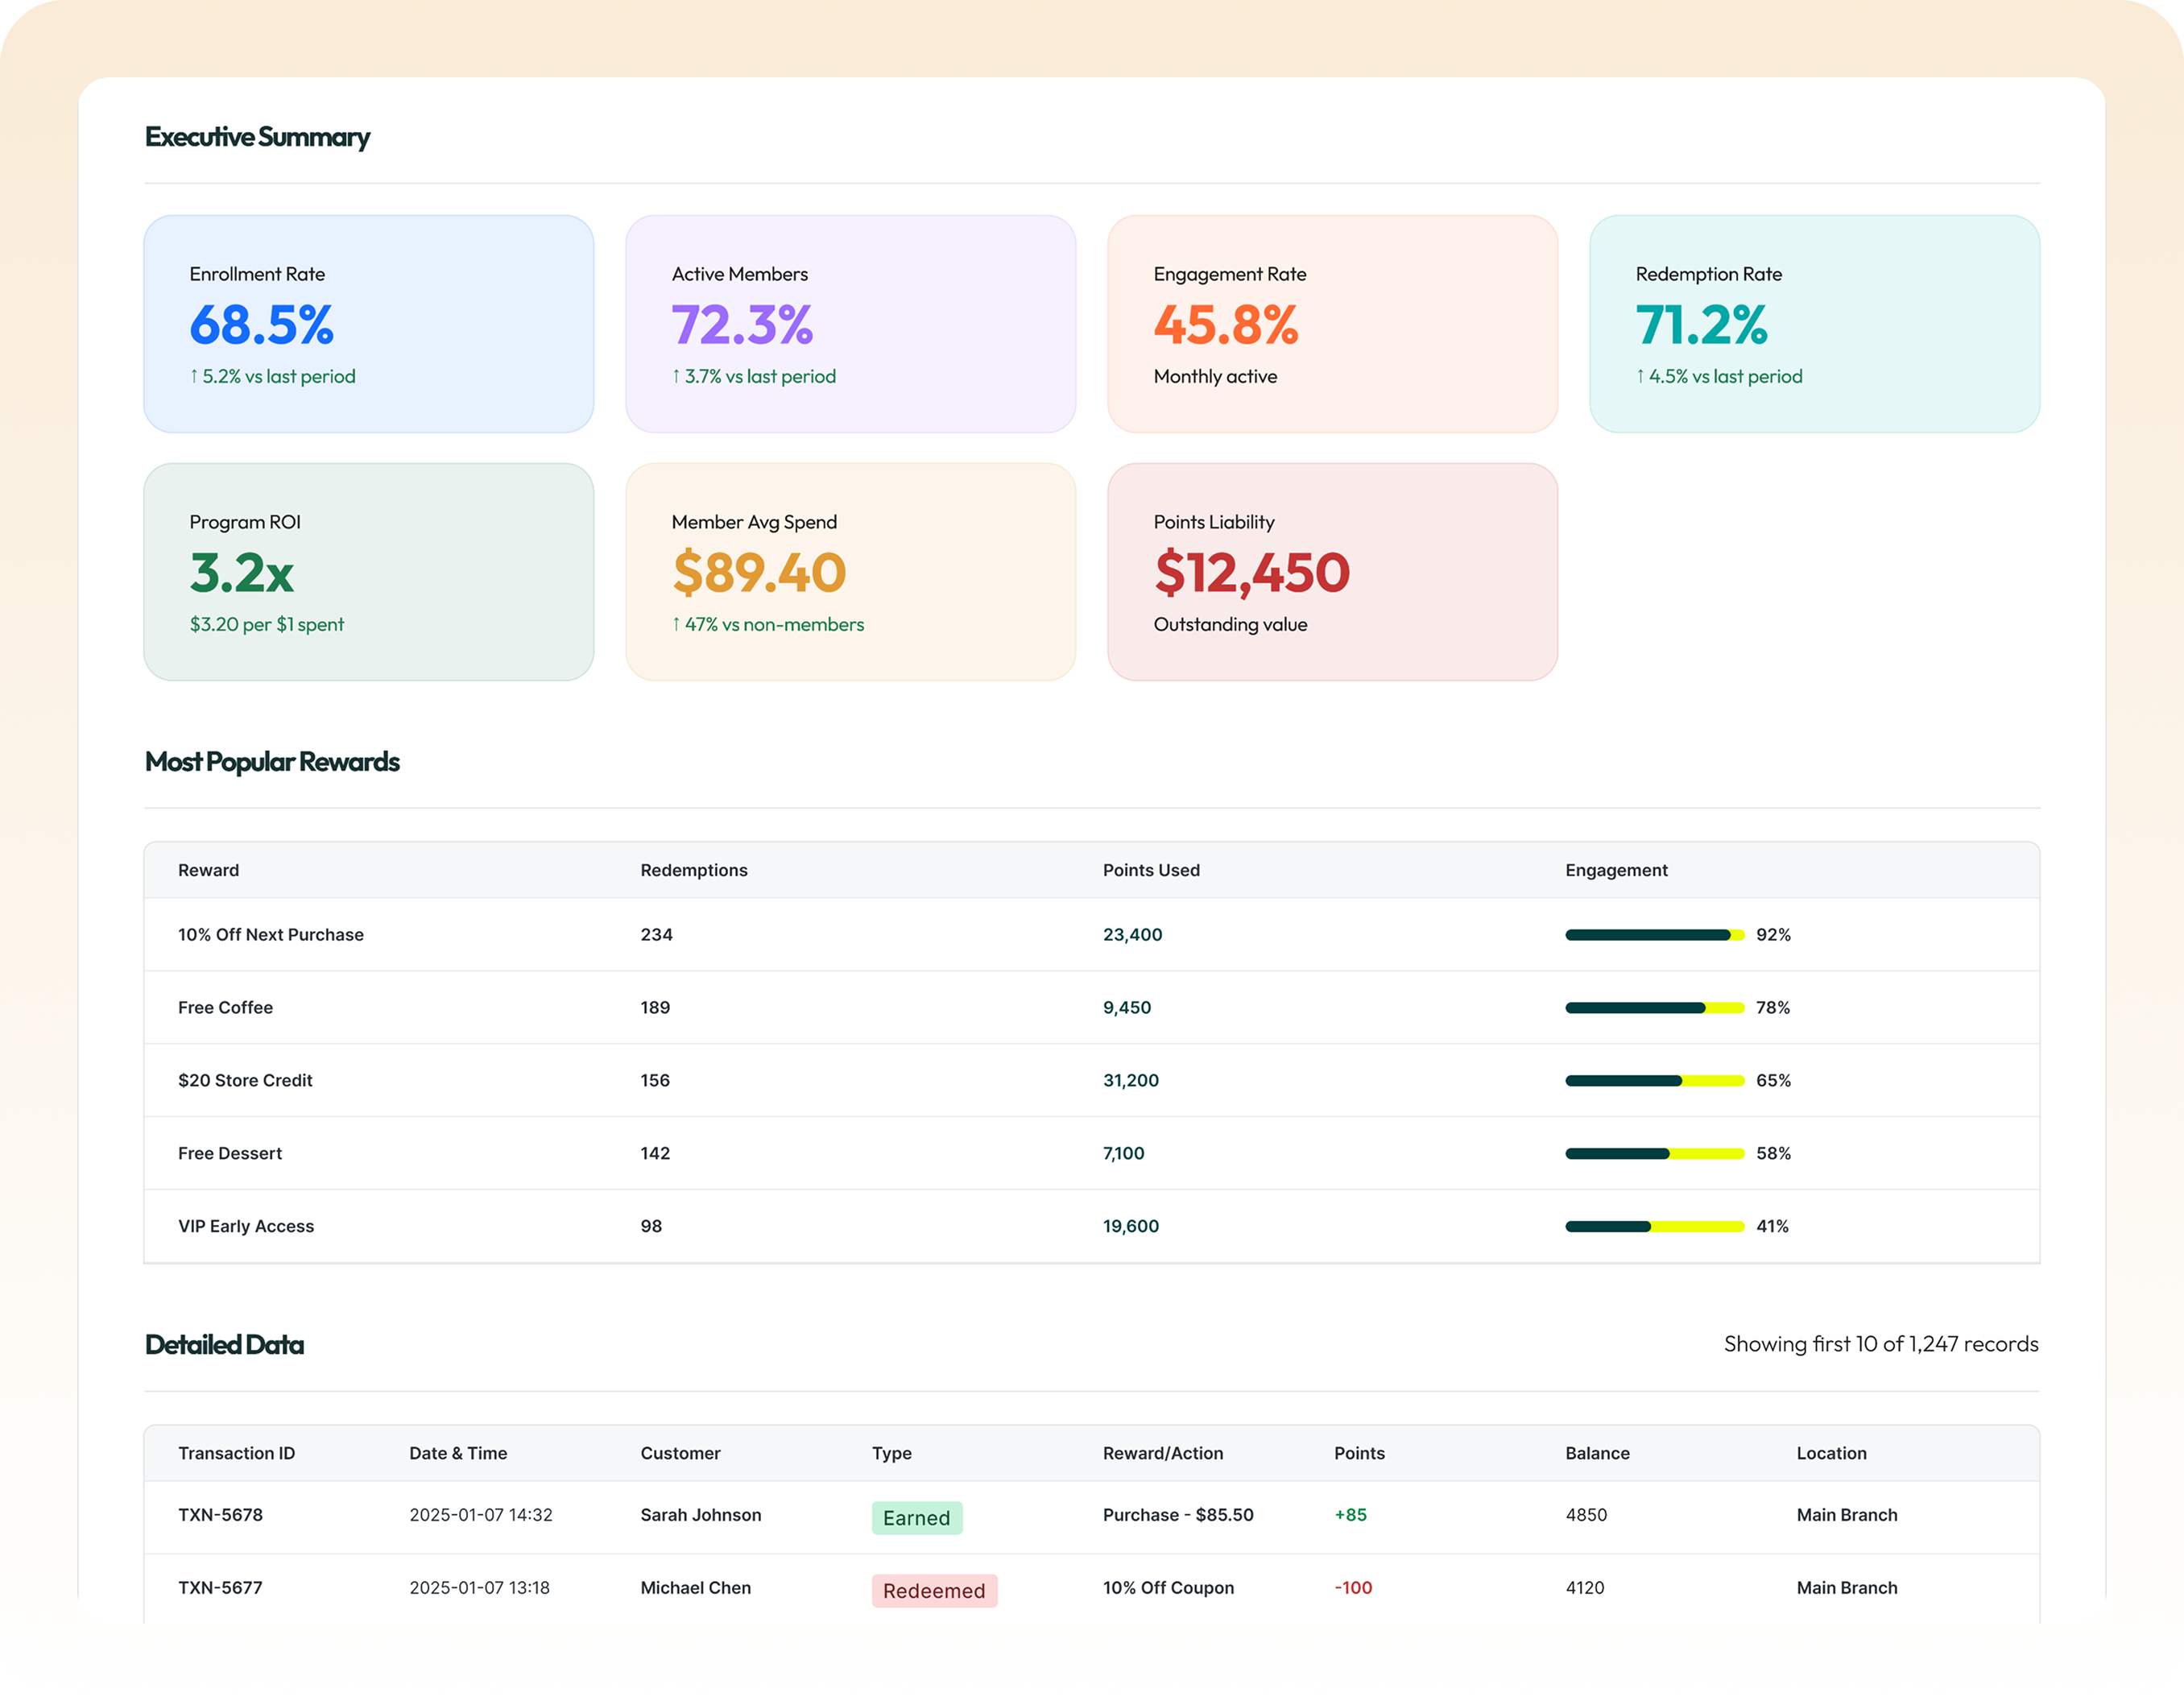This screenshot has height=1701, width=2184.
Task: Click the 31,200 points used value
Action: (x=1130, y=1081)
